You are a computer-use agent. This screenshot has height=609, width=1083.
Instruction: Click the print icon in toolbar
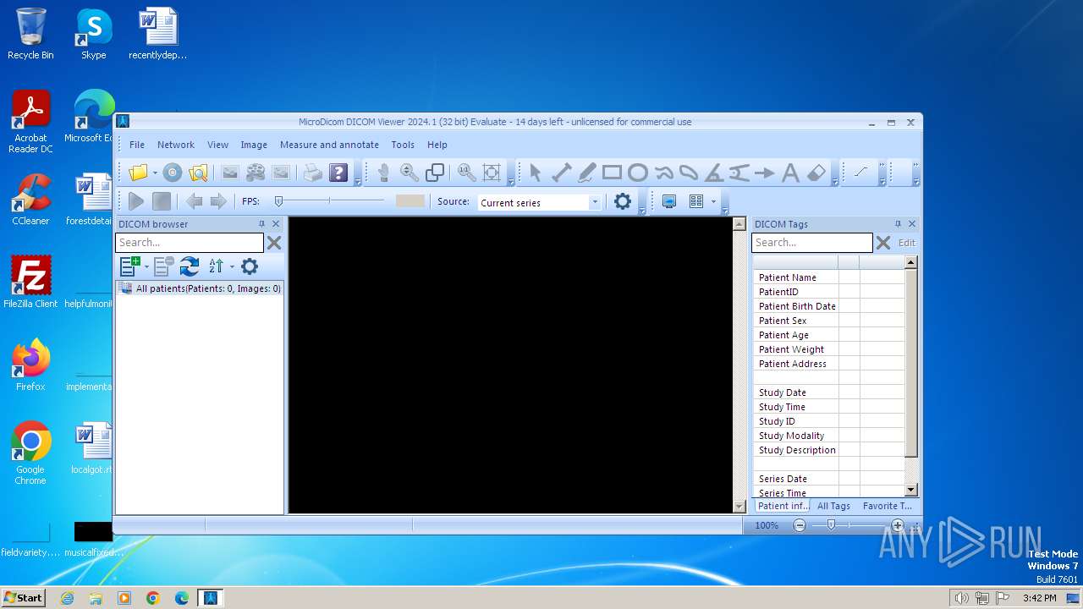pos(313,173)
